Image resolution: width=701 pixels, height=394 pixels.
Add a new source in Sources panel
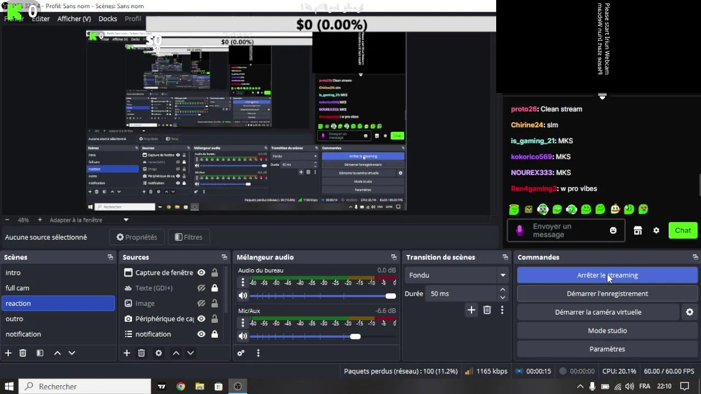click(127, 353)
